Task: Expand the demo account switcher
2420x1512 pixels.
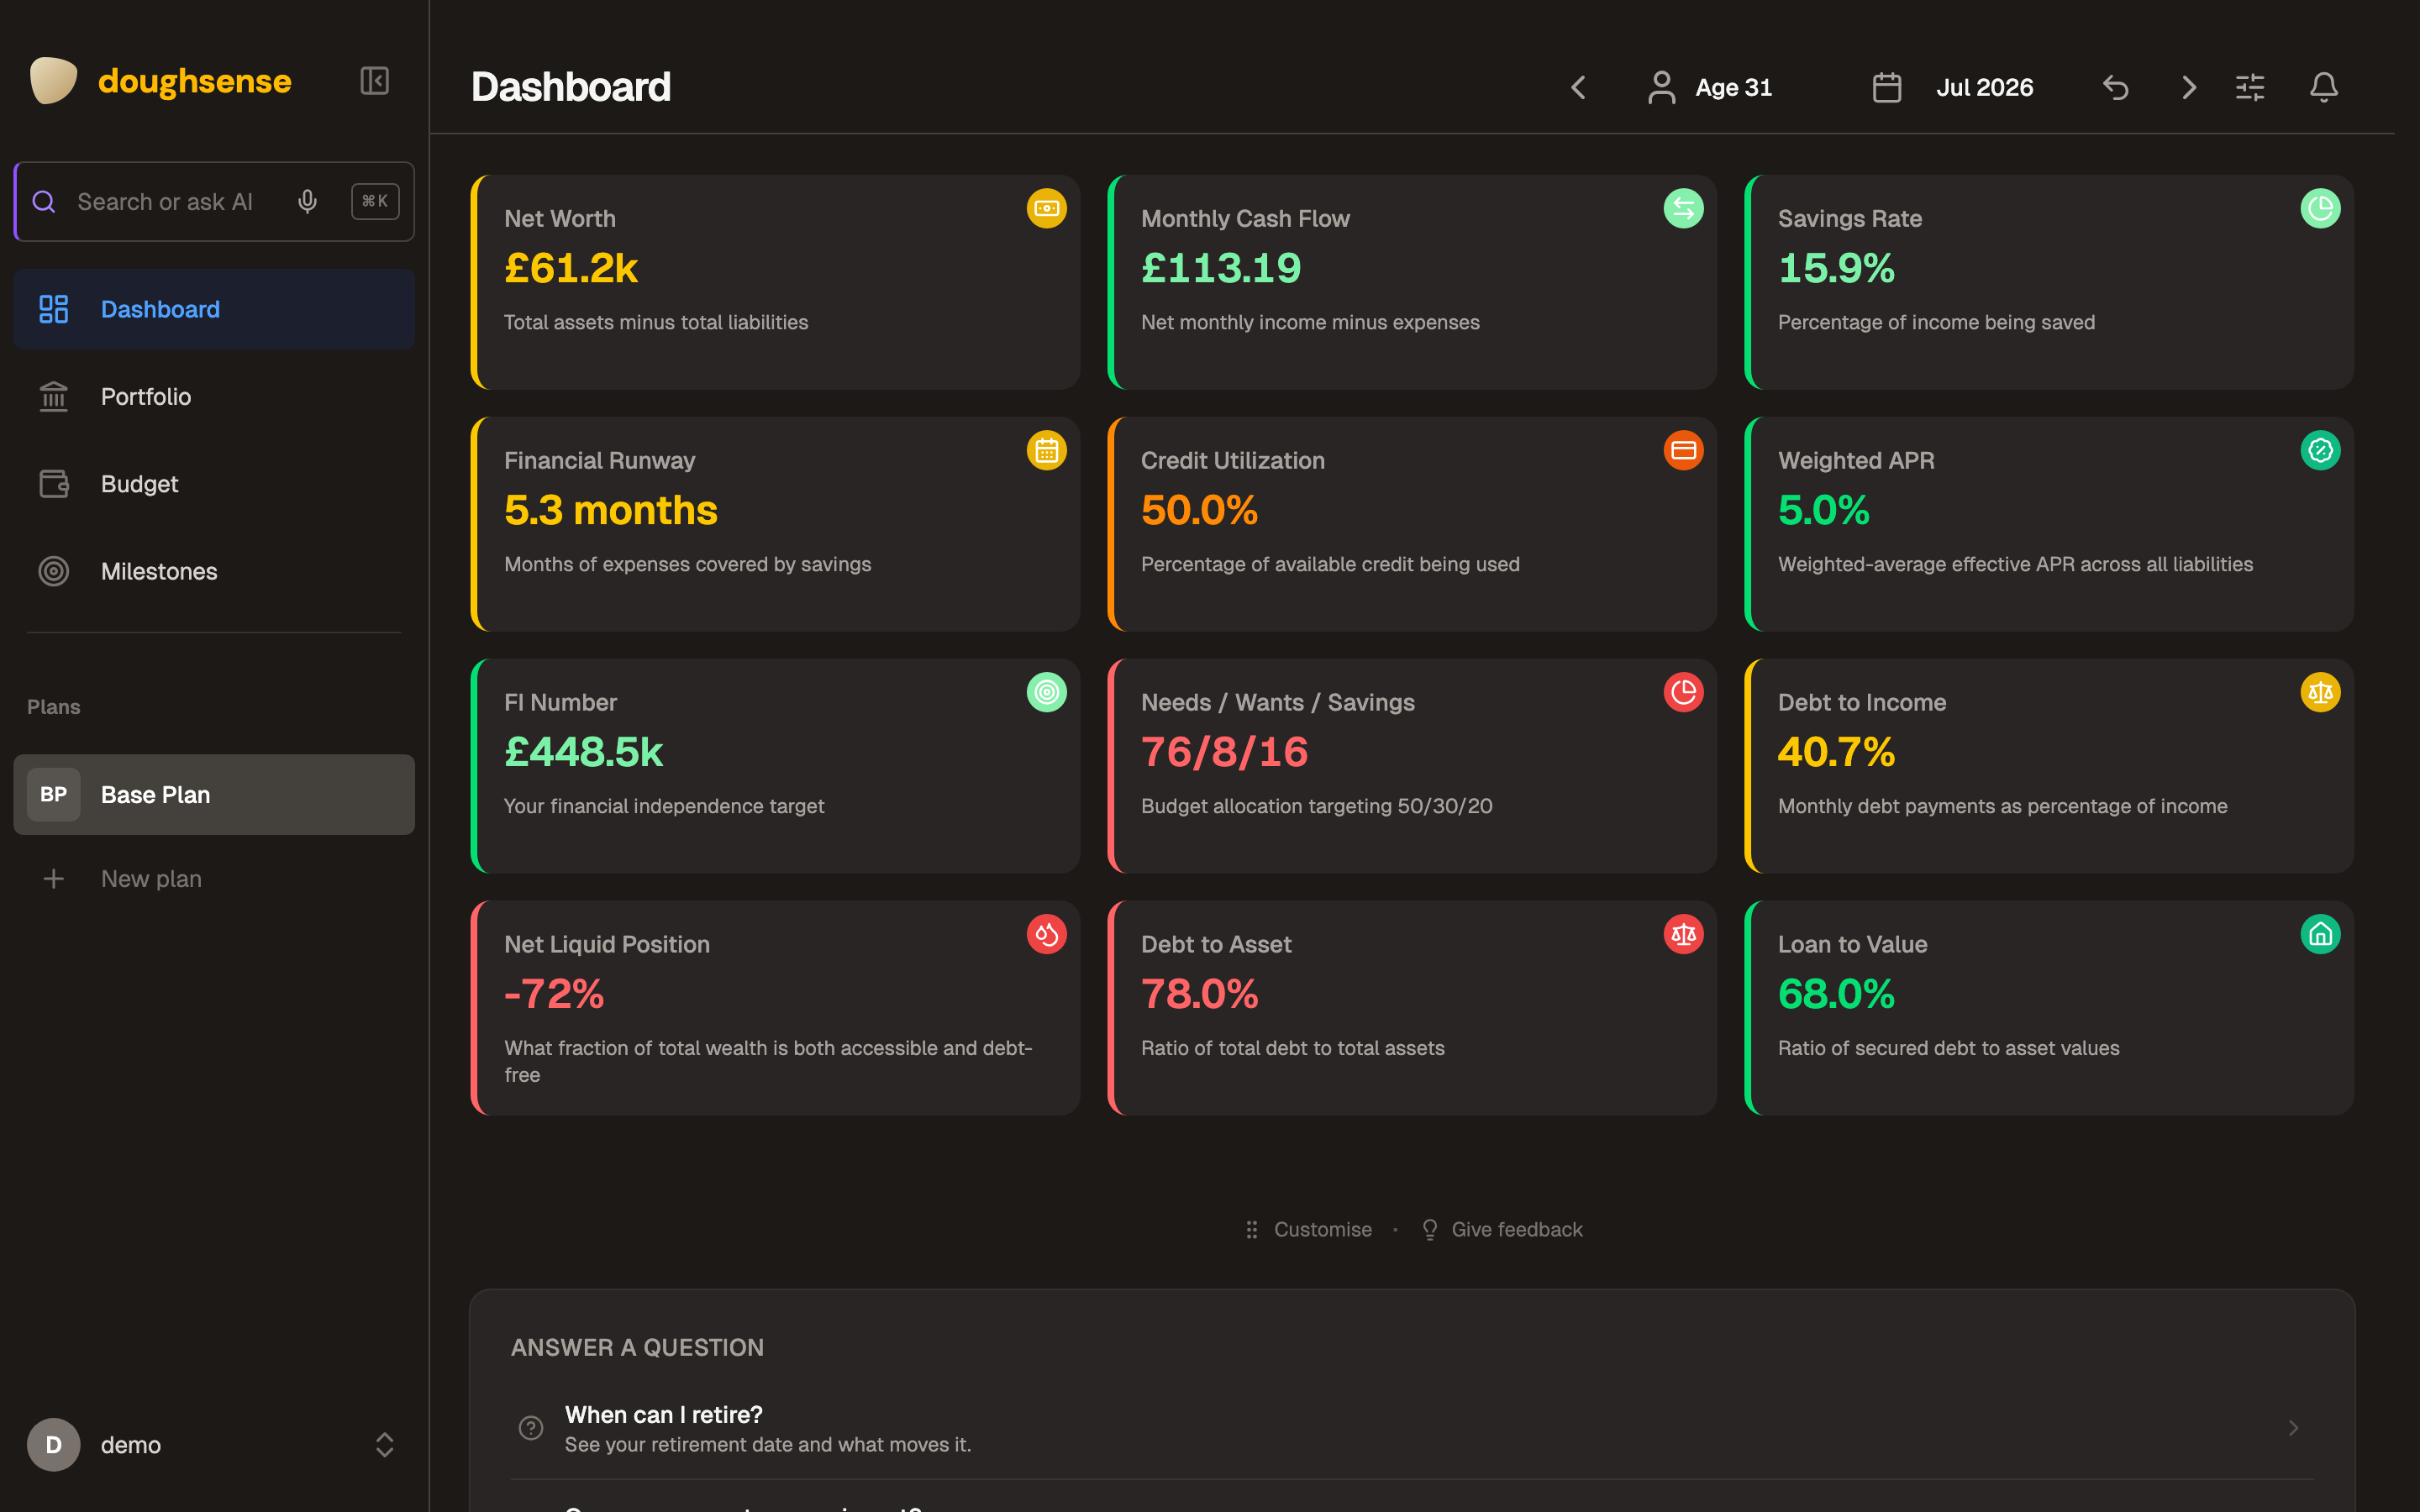Action: click(384, 1445)
